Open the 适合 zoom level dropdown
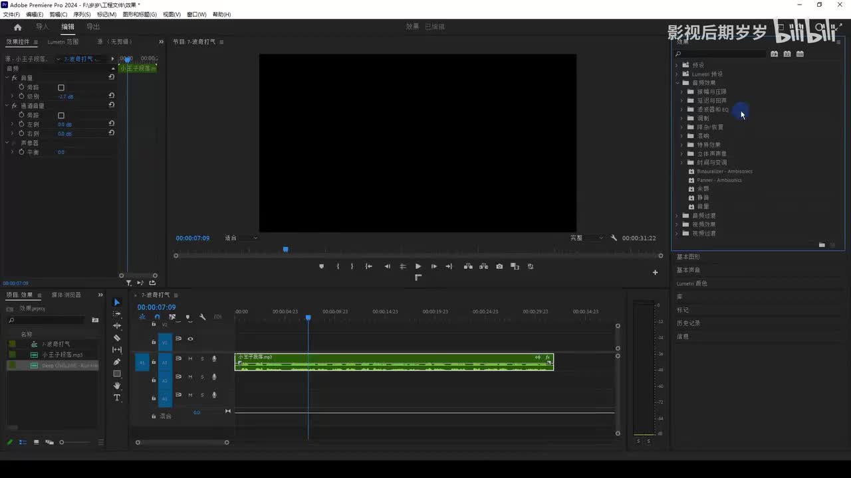851x478 pixels. click(x=241, y=238)
